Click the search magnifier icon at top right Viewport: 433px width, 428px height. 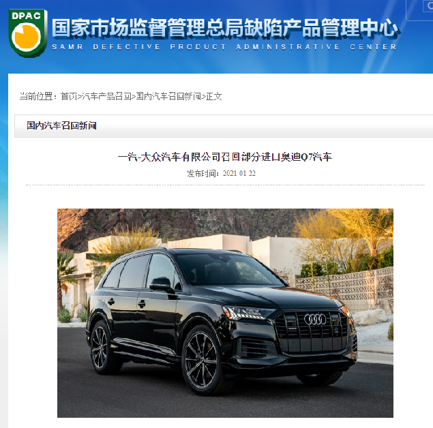click(x=429, y=7)
